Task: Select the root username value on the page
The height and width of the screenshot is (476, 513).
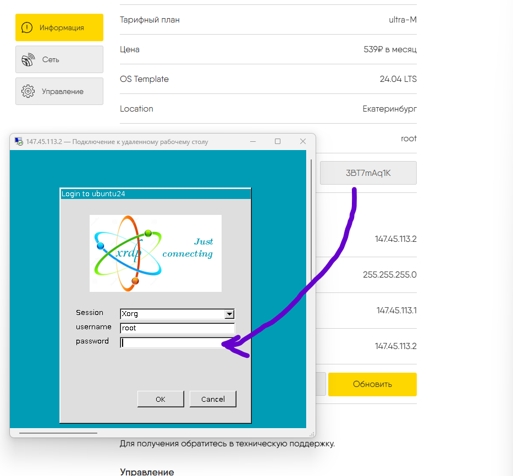Action: (409, 139)
